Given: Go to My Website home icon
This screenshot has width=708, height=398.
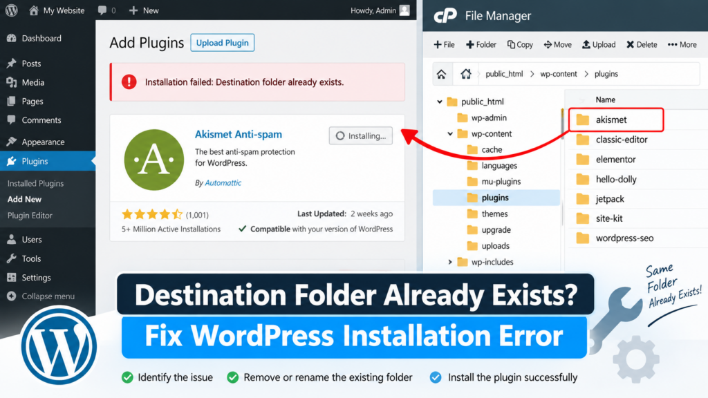Looking at the screenshot, I should coord(33,10).
